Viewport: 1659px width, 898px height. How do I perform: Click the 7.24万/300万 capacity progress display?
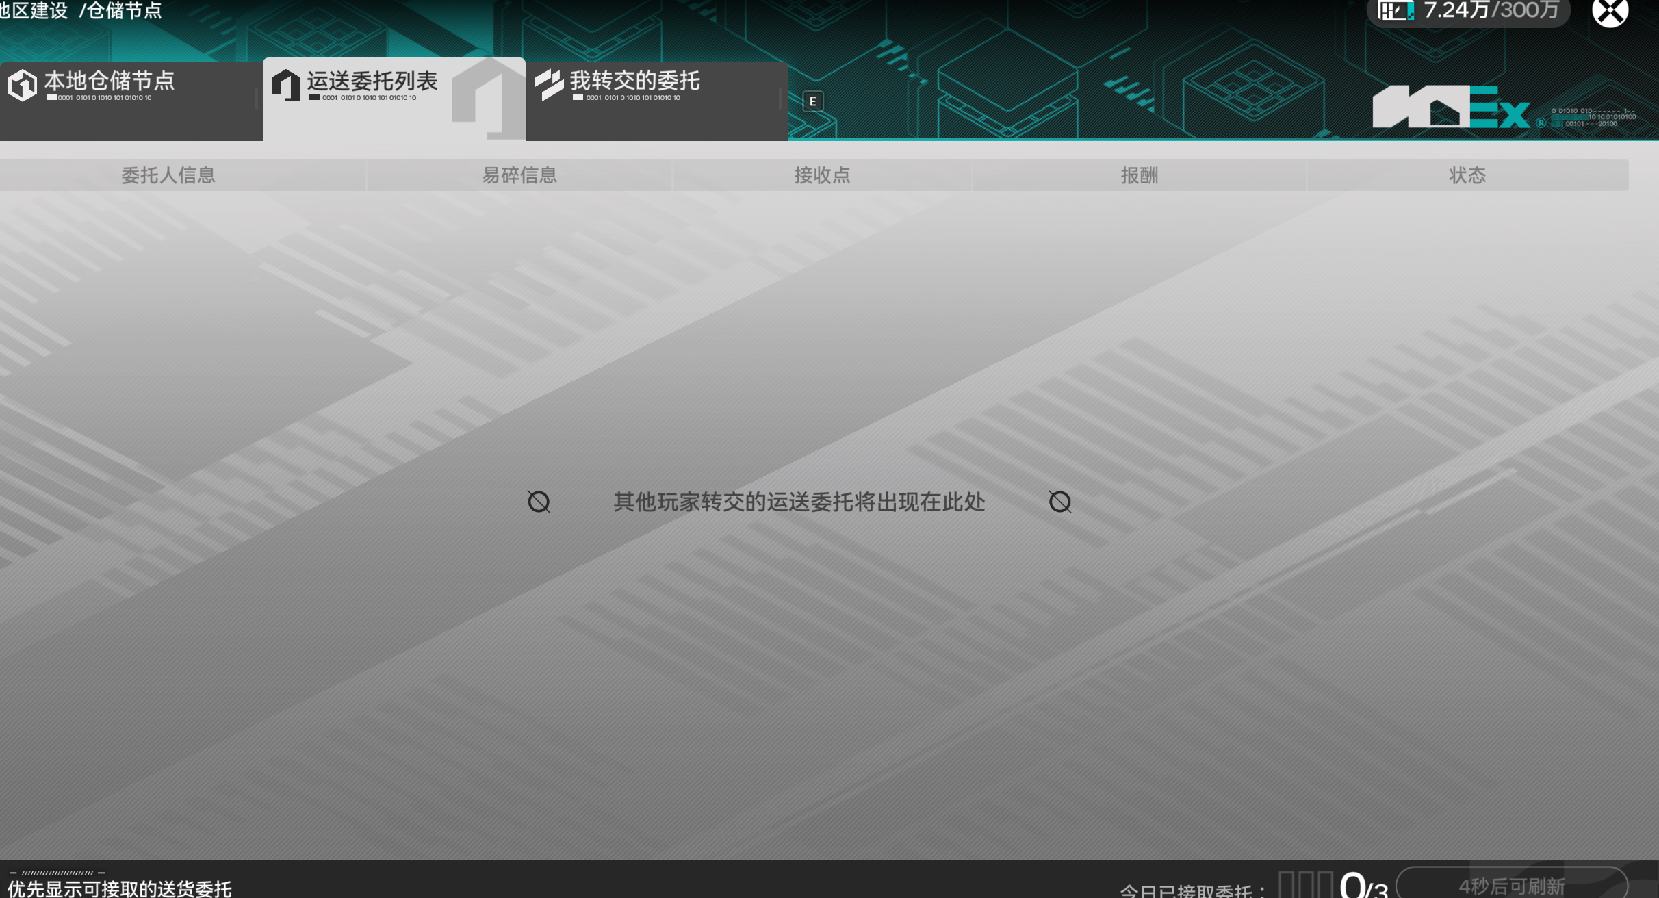coord(1468,11)
